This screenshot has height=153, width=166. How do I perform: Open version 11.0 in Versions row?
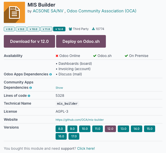pos(98,129)
